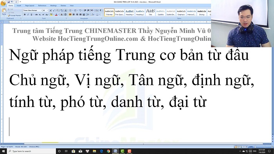The height and width of the screenshot is (154, 274).
Task: Apply the Heading 1 style
Action: pyautogui.click(x=130, y=13)
